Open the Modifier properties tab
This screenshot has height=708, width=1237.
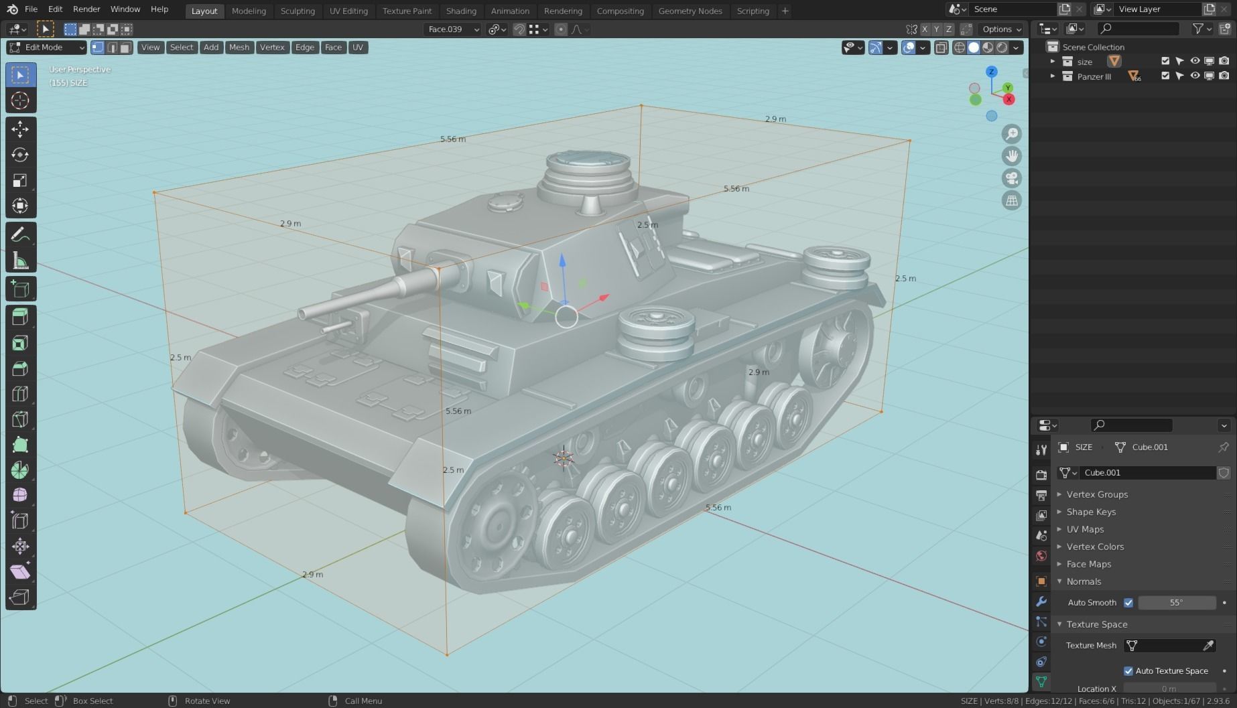point(1041,601)
